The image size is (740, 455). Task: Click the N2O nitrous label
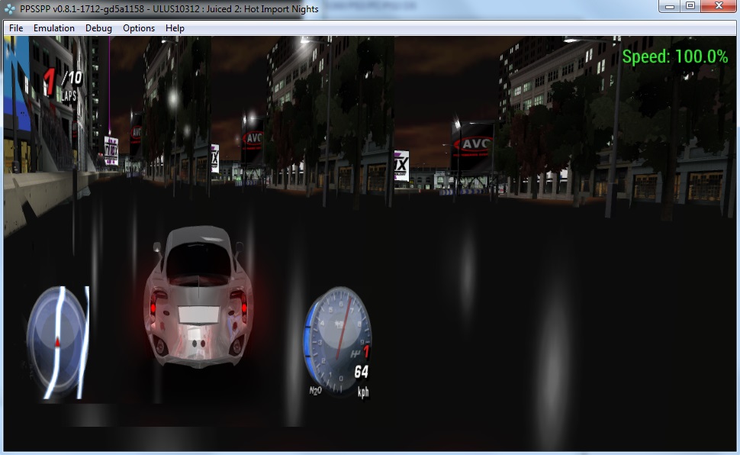coord(315,391)
